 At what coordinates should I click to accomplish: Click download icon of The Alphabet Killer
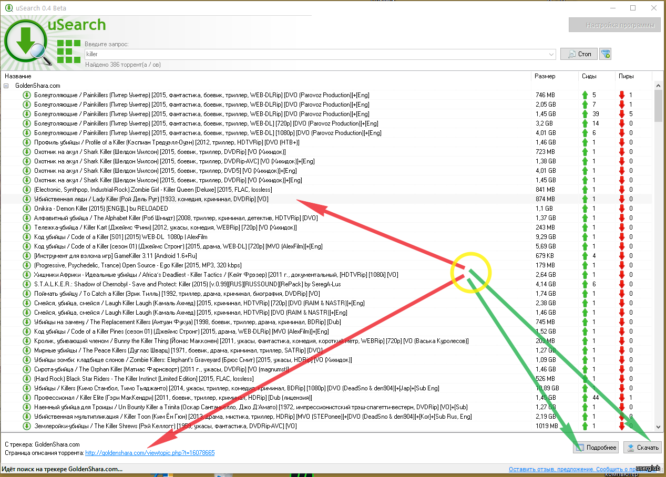[27, 218]
